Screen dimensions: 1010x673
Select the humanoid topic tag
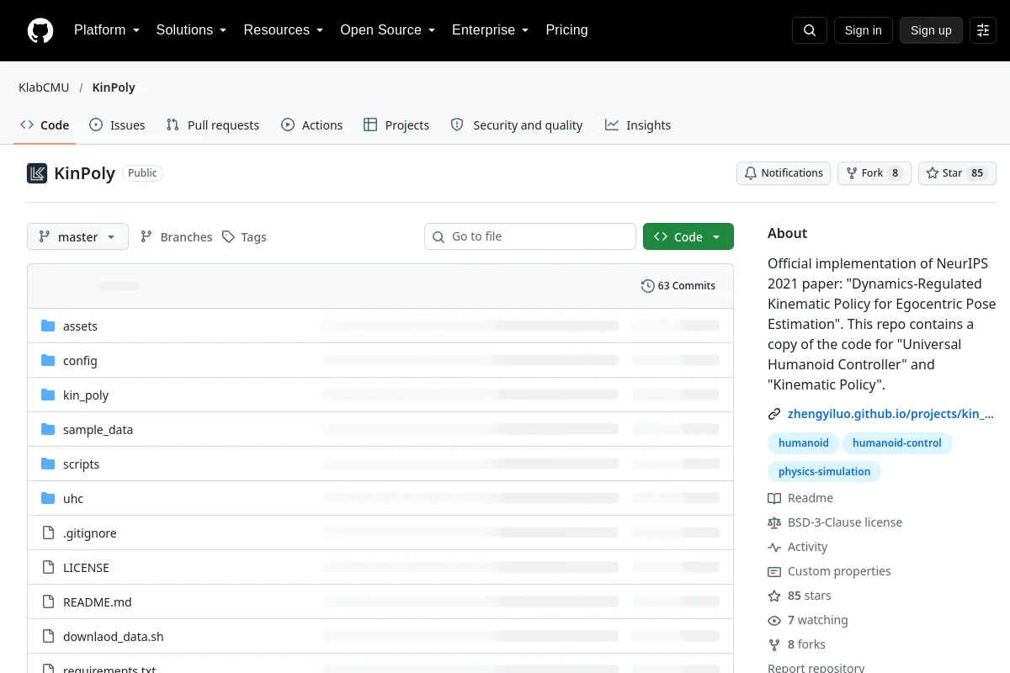click(804, 442)
